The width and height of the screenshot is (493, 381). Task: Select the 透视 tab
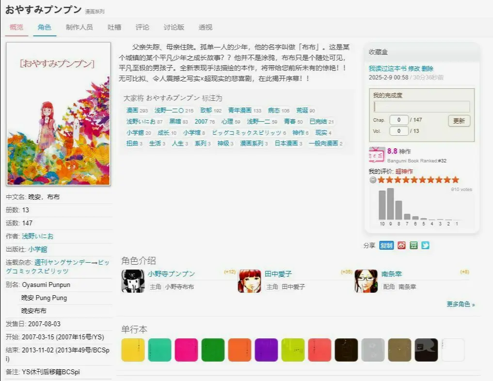206,27
